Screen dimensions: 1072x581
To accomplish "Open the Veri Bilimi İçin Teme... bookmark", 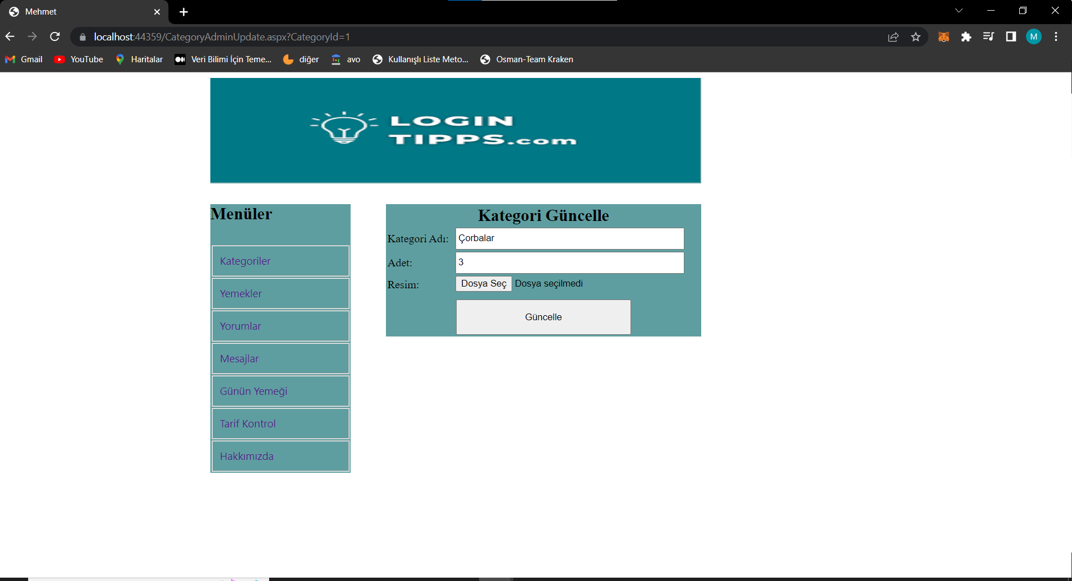I will click(x=223, y=59).
